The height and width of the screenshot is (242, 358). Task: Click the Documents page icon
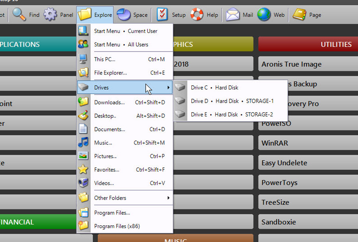click(83, 129)
